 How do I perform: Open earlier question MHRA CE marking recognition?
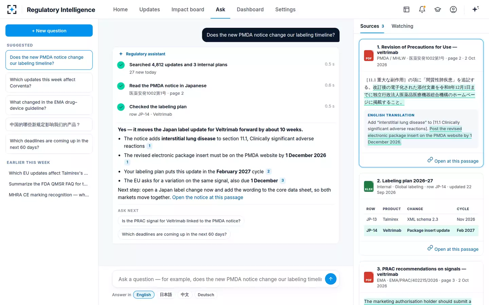(x=49, y=195)
